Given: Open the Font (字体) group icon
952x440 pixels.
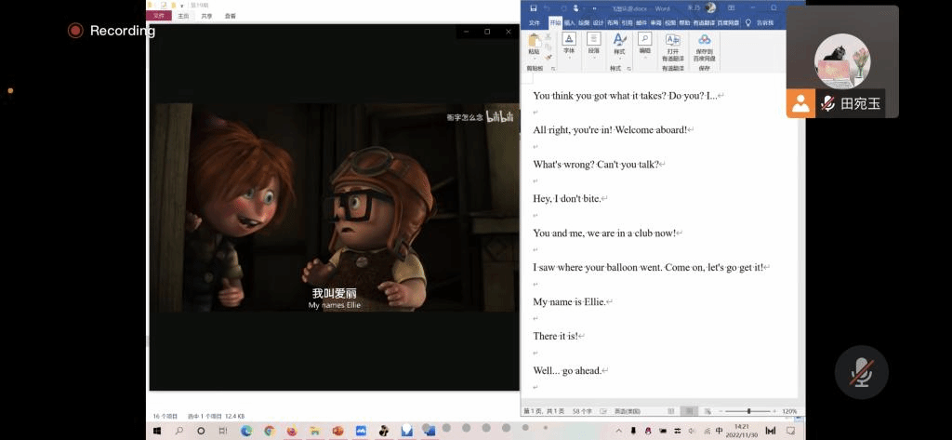Looking at the screenshot, I should click(569, 43).
